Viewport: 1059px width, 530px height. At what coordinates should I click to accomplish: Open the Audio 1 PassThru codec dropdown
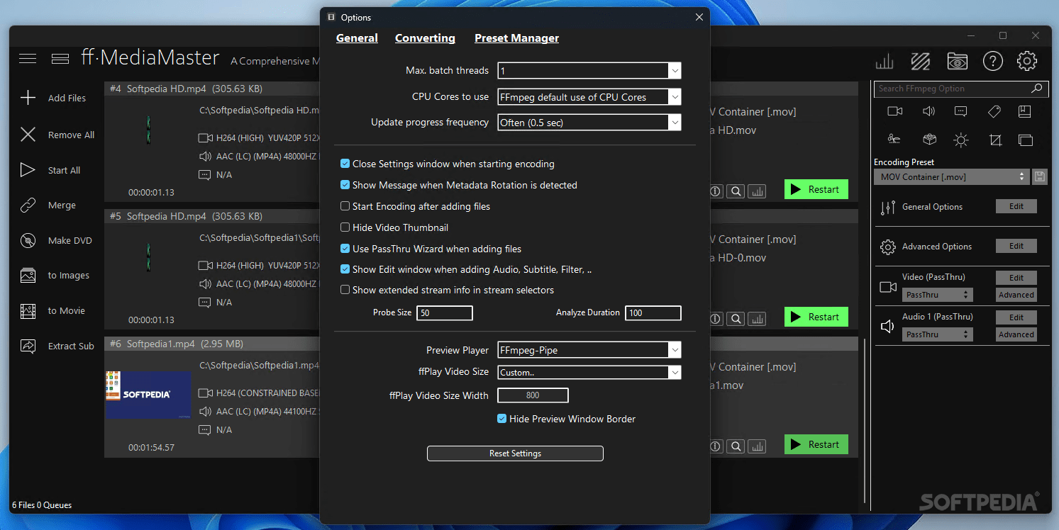[x=937, y=334]
